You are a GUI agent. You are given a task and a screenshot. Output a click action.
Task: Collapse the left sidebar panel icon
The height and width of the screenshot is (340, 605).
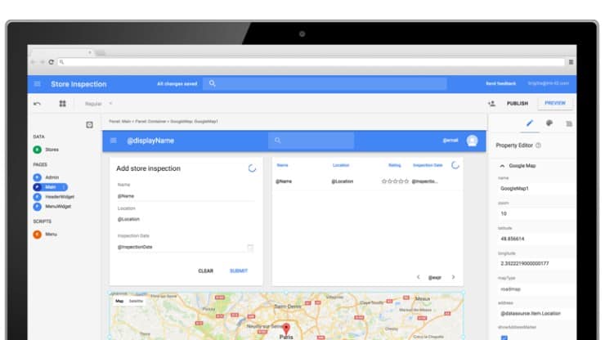[x=89, y=125]
